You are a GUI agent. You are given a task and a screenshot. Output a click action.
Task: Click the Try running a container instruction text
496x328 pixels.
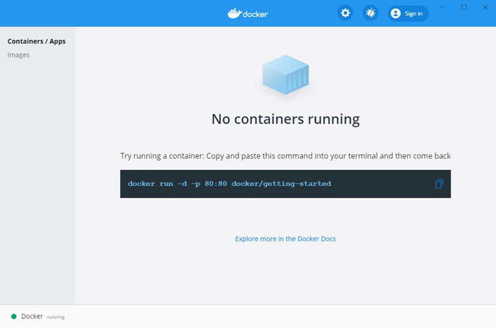point(285,156)
